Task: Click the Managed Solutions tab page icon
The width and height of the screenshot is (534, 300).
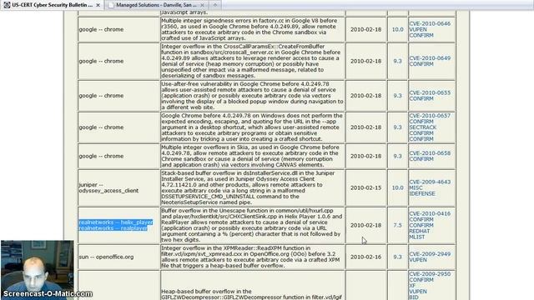Action: tap(111, 5)
